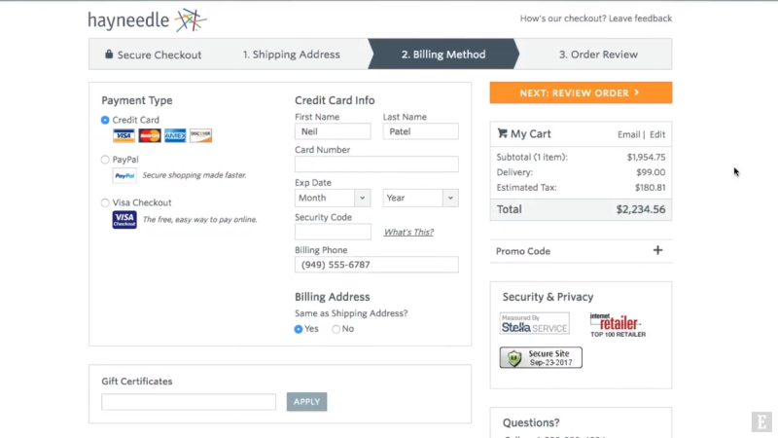Select the PayPal payment option
Image resolution: width=778 pixels, height=438 pixels.
click(106, 160)
